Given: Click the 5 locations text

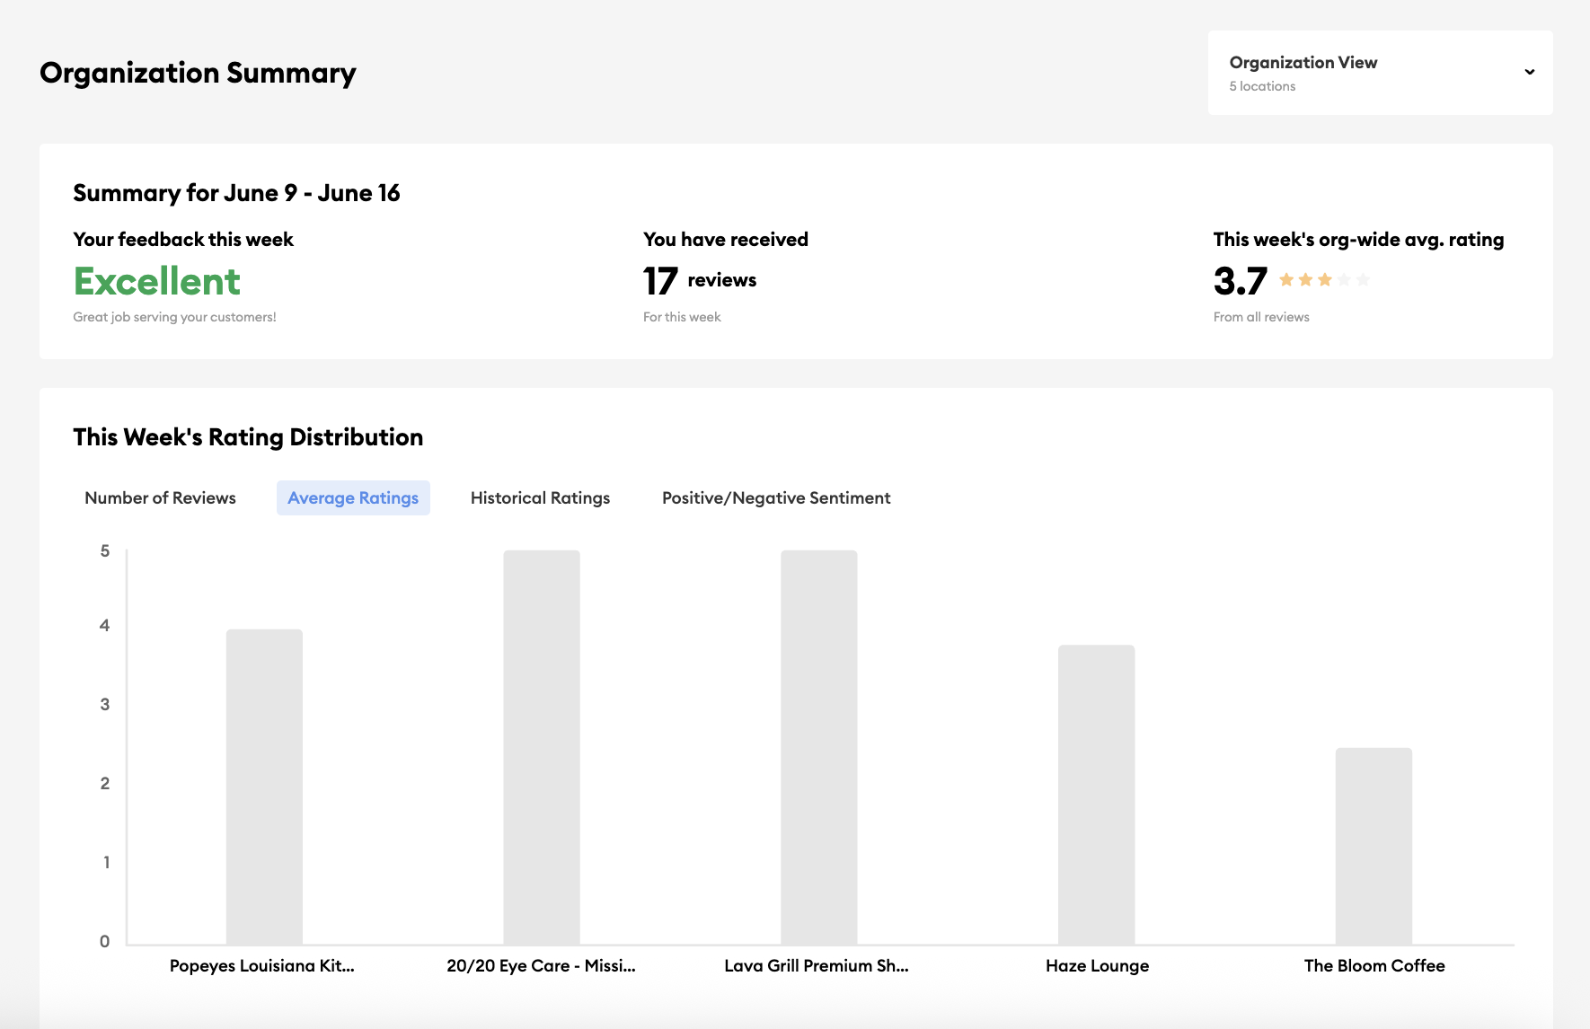Looking at the screenshot, I should 1262,85.
